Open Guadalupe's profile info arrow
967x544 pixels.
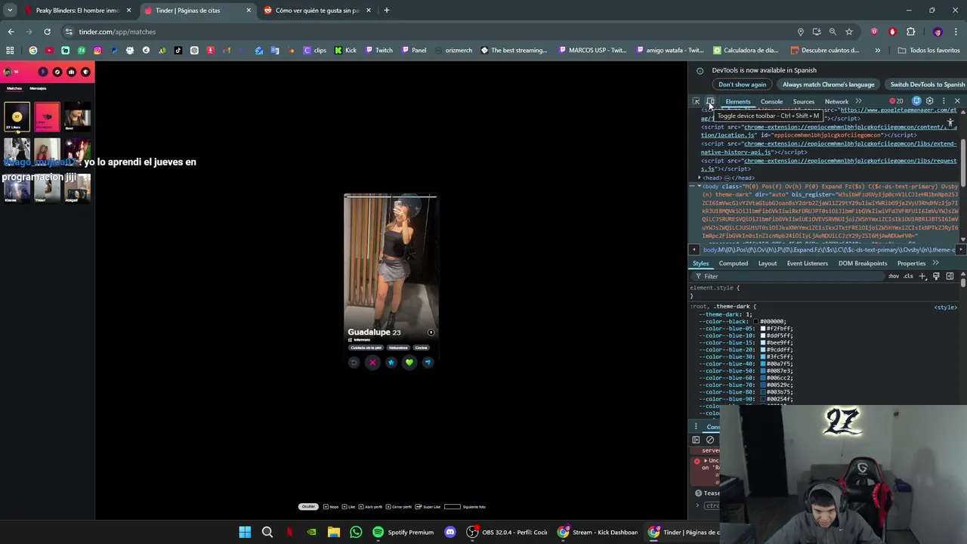pos(431,332)
